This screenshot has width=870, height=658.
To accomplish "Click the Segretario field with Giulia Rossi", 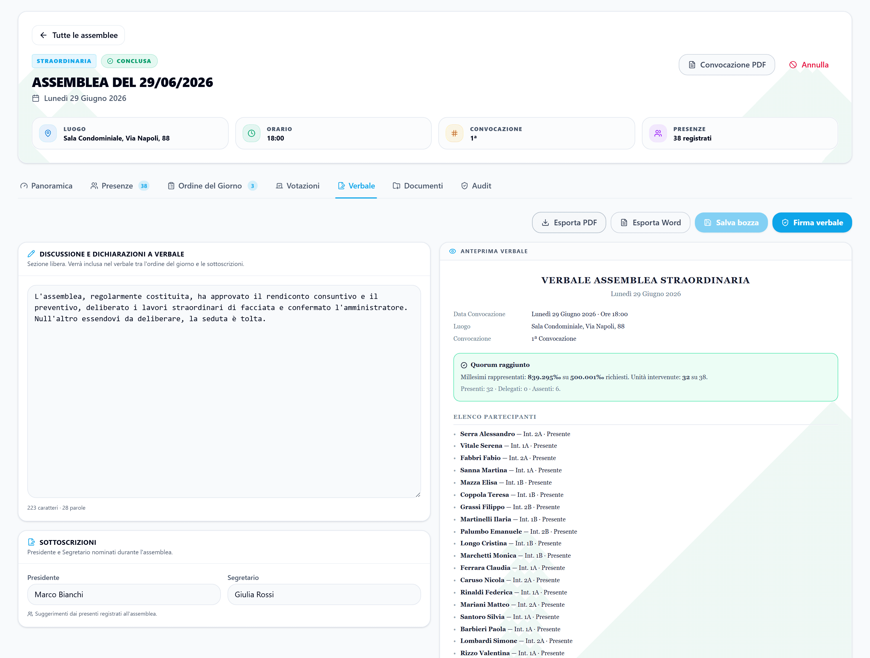I will [x=324, y=594].
